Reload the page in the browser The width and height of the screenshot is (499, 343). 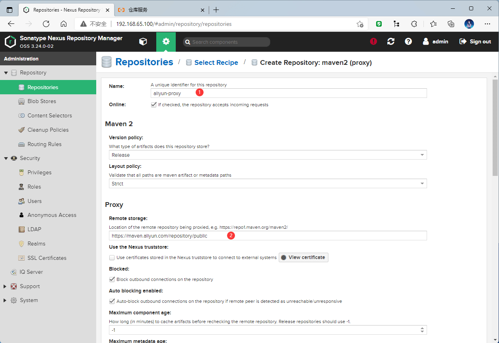[46, 24]
